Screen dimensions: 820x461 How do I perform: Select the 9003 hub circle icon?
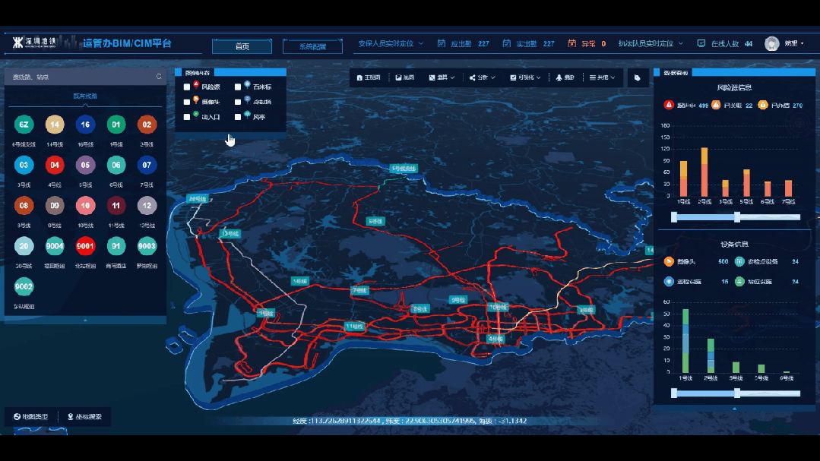(147, 246)
